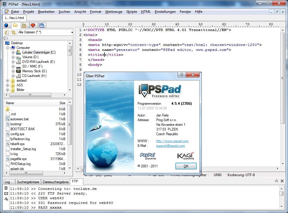This screenshot has width=288, height=213.
Task: Click the Memory Stick (G:) drive icon
Action: 18,71
